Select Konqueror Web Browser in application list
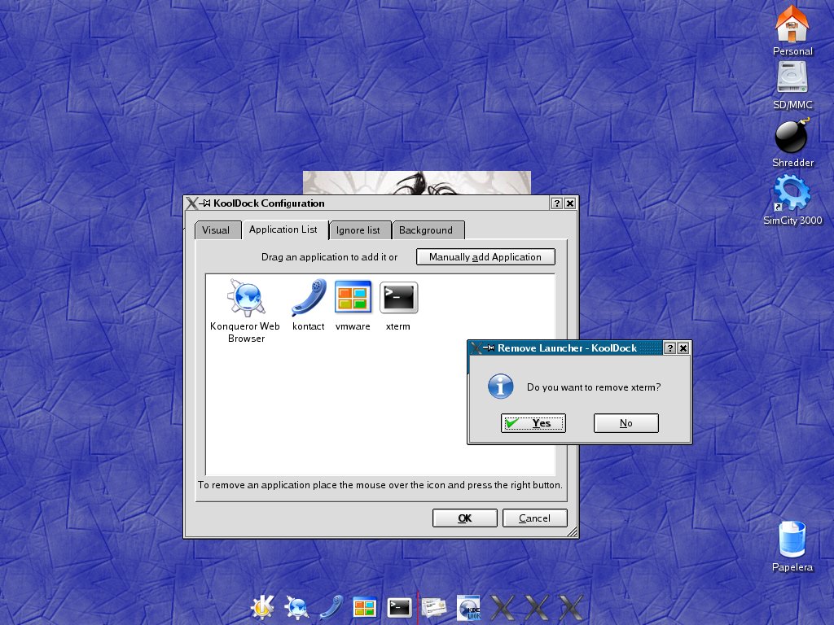 246,312
